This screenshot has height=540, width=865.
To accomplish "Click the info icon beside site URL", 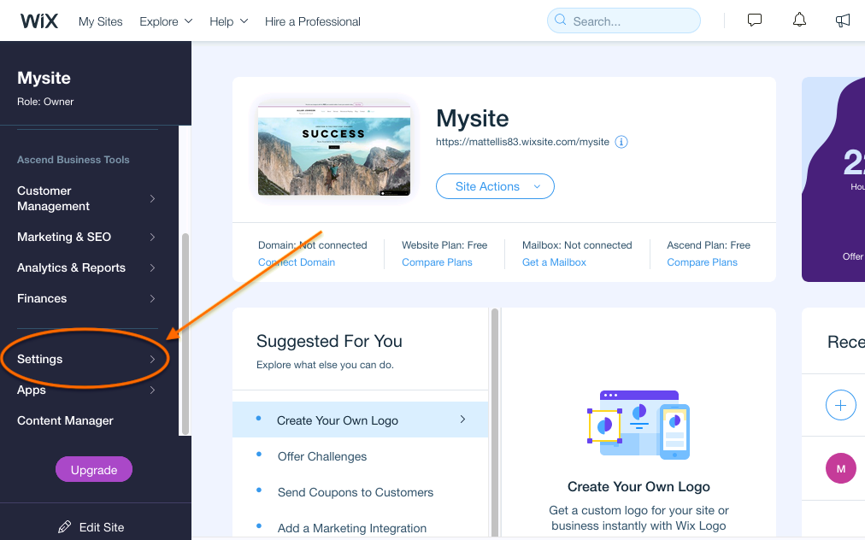I will [621, 142].
